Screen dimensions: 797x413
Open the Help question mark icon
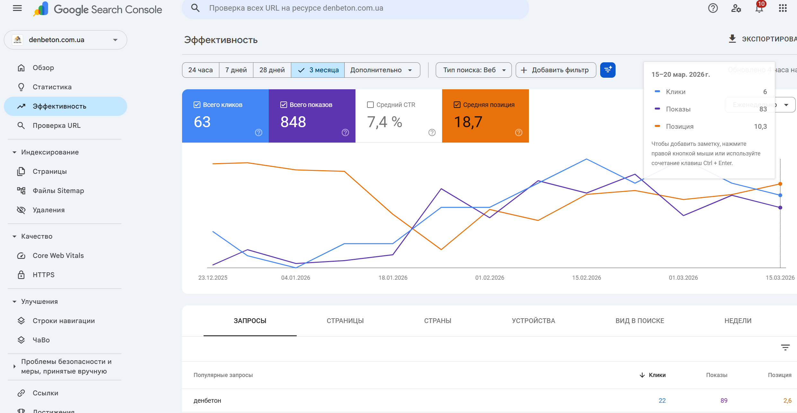pos(713,8)
